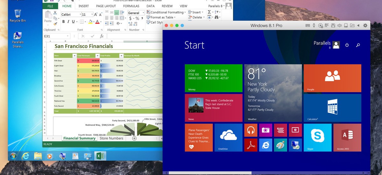Open the Calculator tile
Screen dimensions: 382x175
pyautogui.click(x=332, y=108)
